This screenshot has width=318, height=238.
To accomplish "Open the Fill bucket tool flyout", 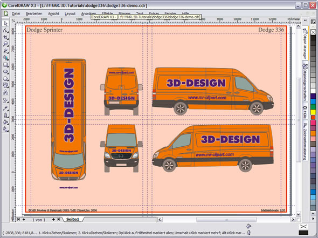I will [x=5, y=122].
